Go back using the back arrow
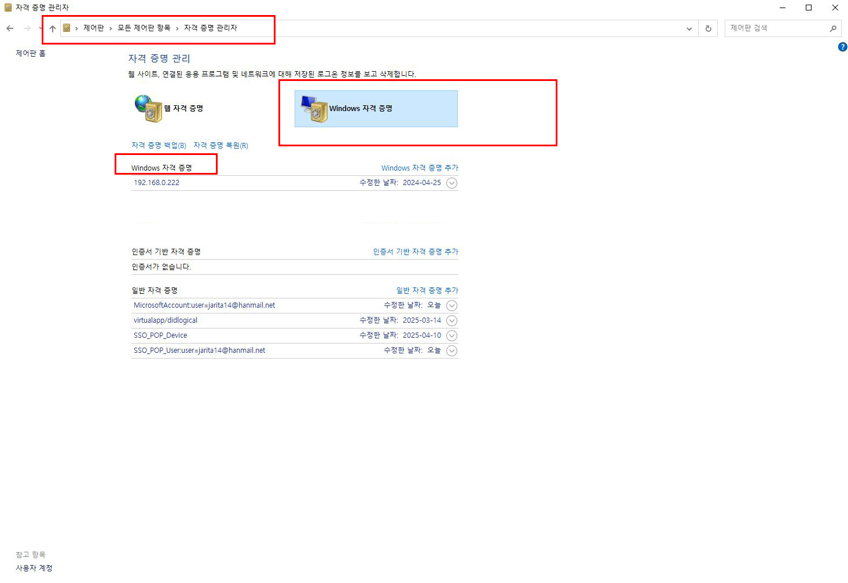 (x=10, y=28)
